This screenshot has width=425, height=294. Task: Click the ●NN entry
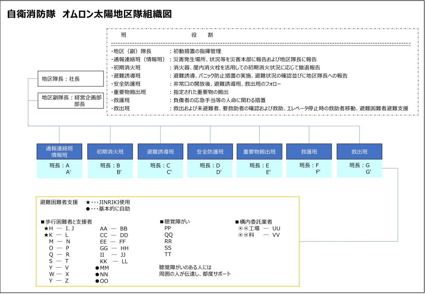tap(102, 275)
